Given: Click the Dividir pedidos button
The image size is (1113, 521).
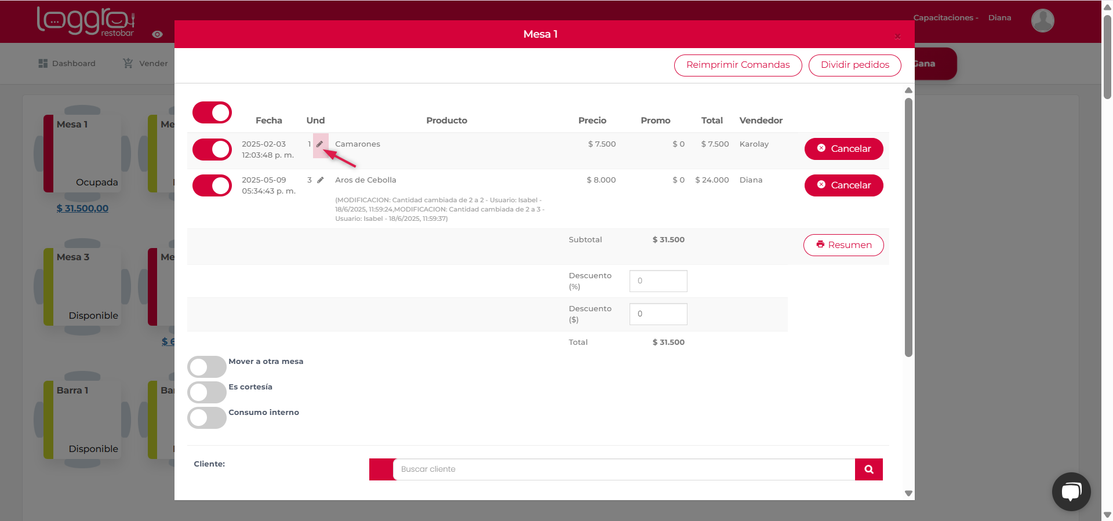Looking at the screenshot, I should [854, 65].
